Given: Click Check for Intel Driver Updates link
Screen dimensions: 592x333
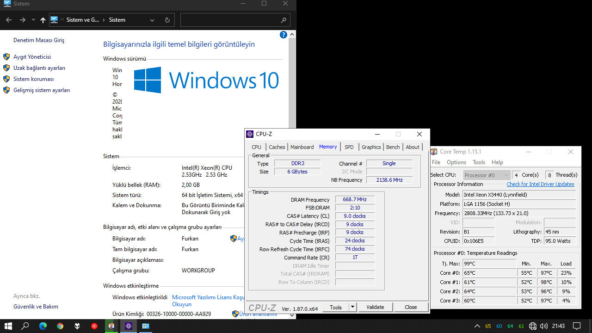Looking at the screenshot, I should [540, 184].
